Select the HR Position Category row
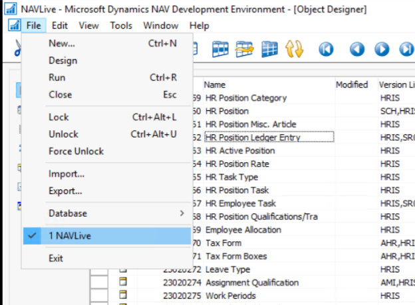This screenshot has width=415, height=305. click(x=269, y=98)
